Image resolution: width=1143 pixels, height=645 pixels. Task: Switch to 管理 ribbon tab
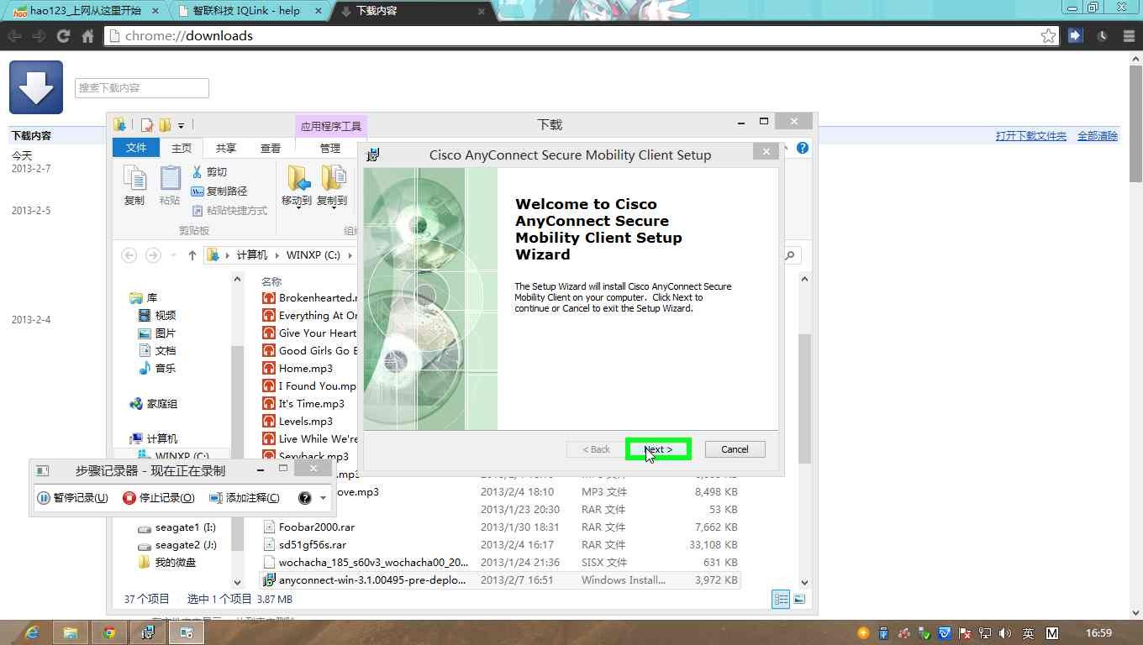click(330, 148)
